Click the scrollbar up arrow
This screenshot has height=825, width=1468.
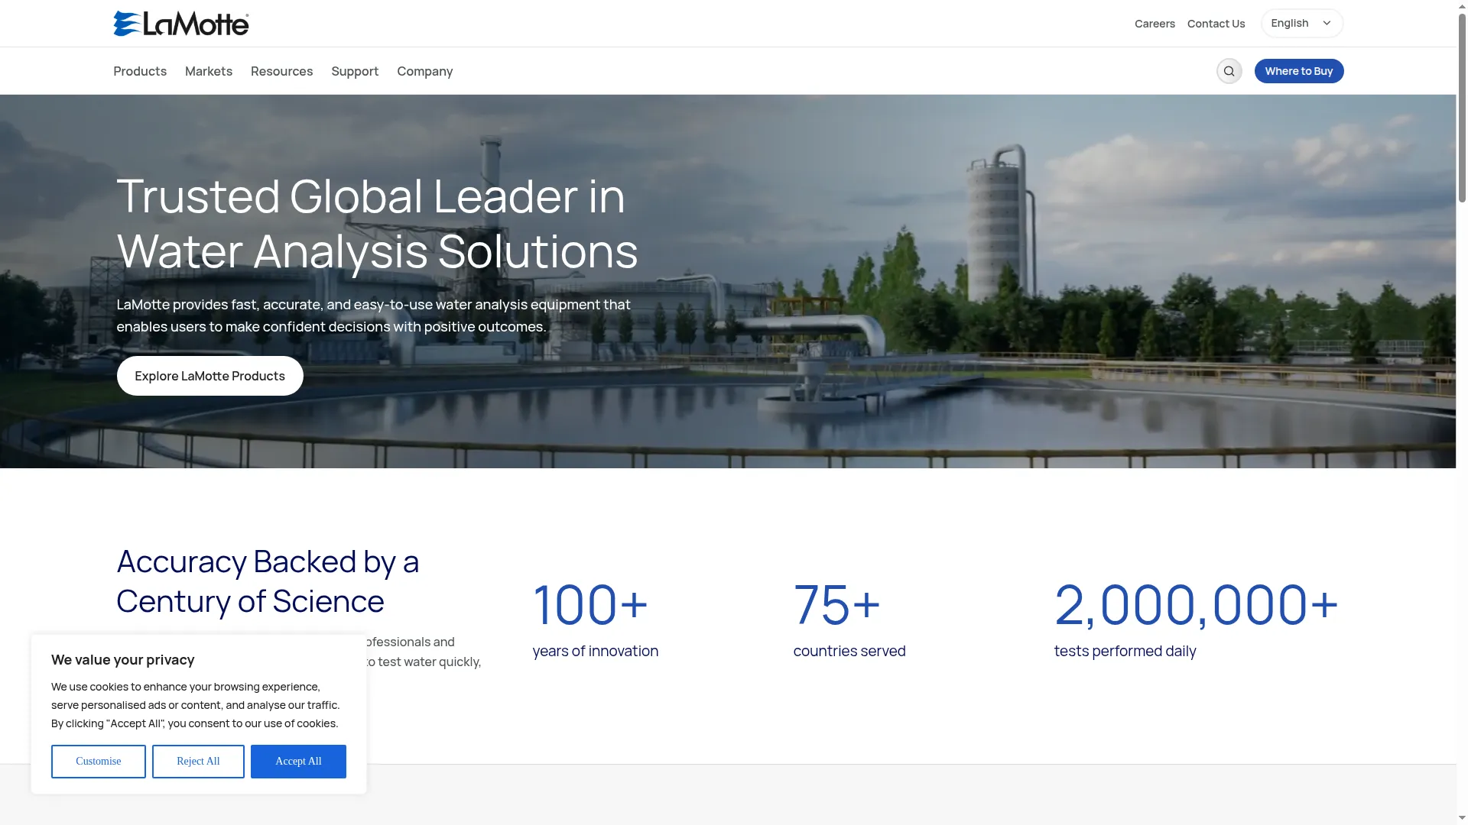(x=1462, y=6)
